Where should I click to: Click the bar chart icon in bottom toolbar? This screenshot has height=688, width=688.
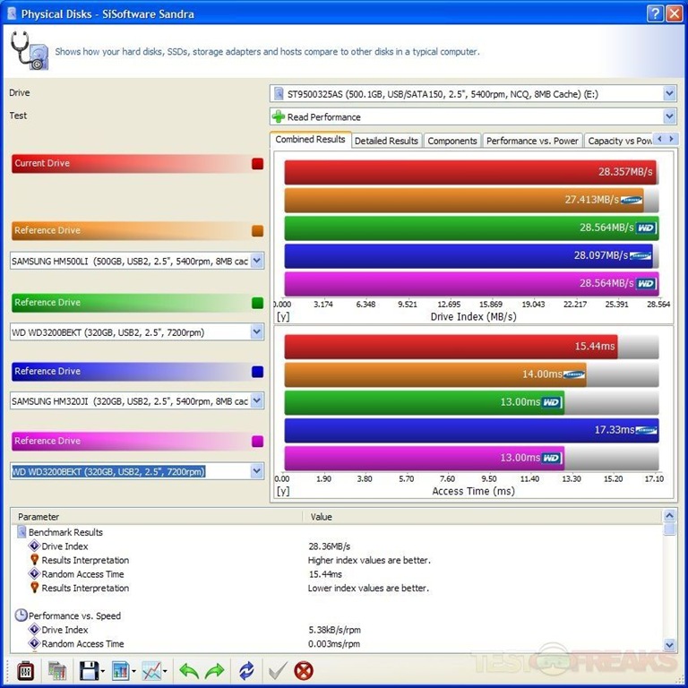tap(120, 670)
